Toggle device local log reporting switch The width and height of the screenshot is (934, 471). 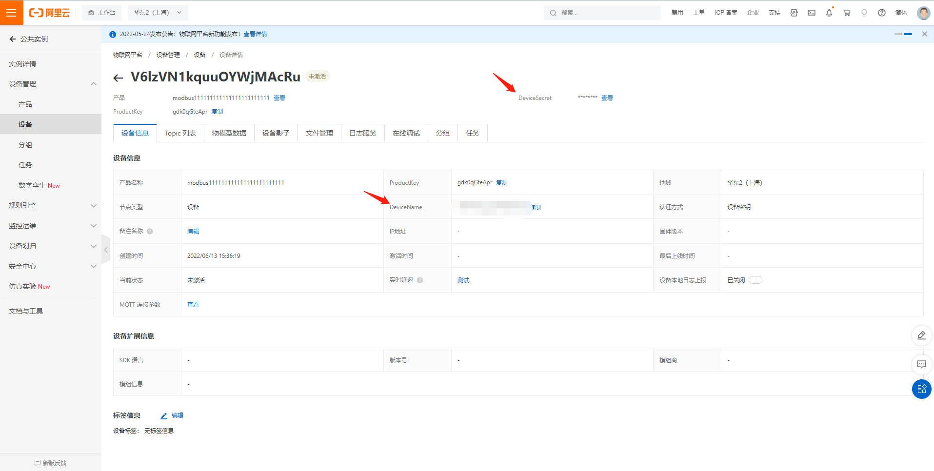pos(755,280)
